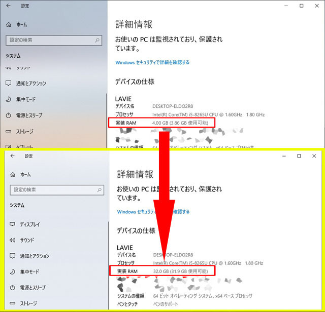Open 通知とアクション in the lower window sidebar

click(29, 256)
